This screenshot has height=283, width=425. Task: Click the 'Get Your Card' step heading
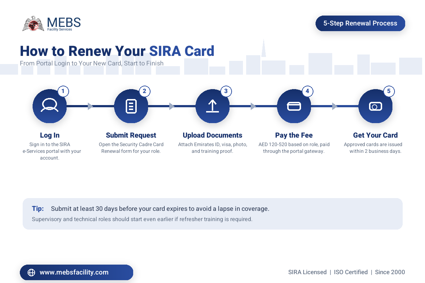(375, 135)
